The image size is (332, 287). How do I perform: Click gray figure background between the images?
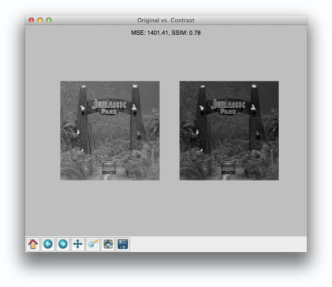170,131
